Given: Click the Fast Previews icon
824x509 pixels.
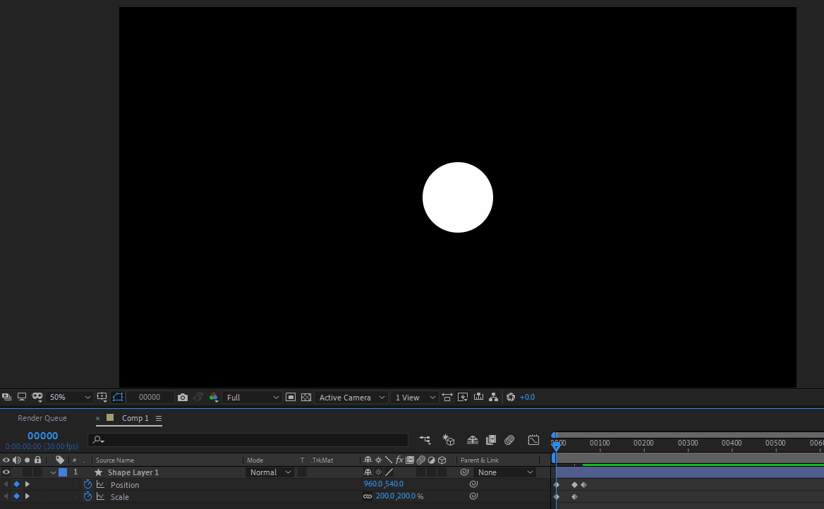Looking at the screenshot, I should coord(463,397).
